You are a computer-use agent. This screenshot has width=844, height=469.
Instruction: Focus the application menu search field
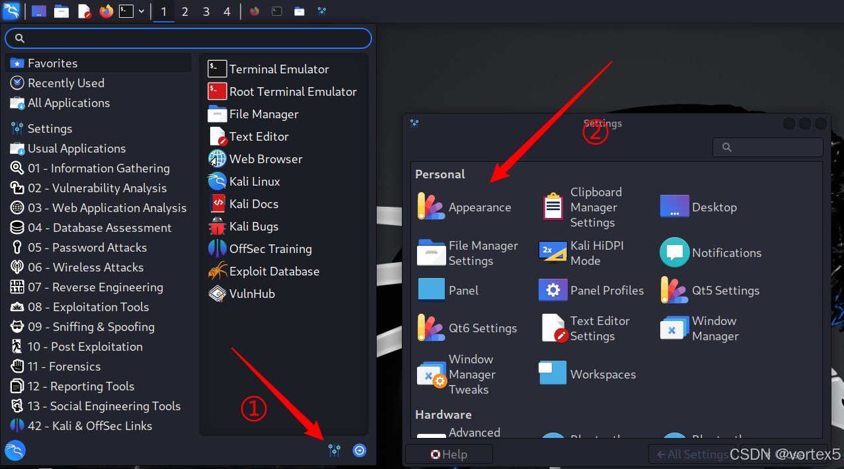pyautogui.click(x=188, y=38)
